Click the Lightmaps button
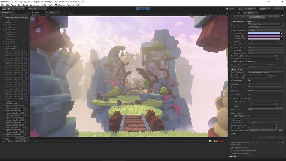 click(272, 16)
